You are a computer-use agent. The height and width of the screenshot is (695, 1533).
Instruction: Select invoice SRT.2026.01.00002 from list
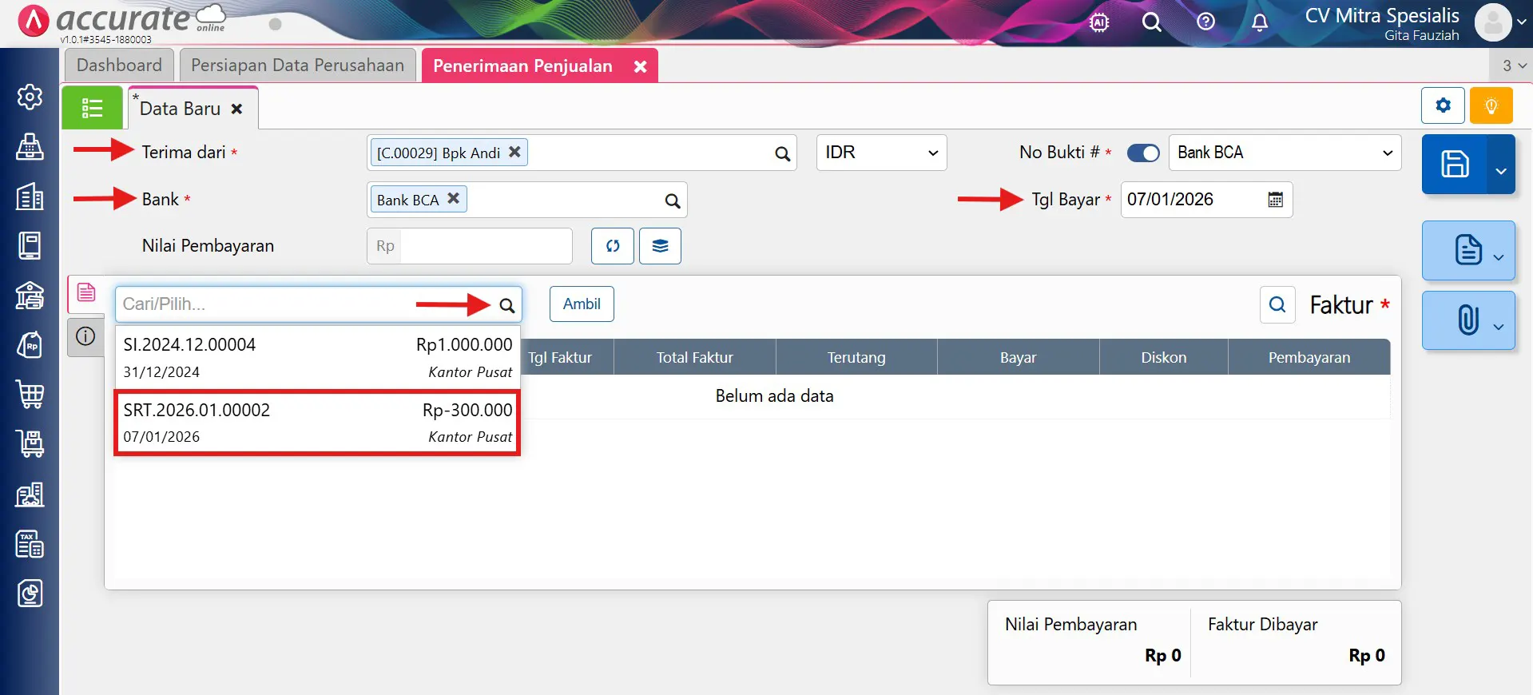coord(317,423)
